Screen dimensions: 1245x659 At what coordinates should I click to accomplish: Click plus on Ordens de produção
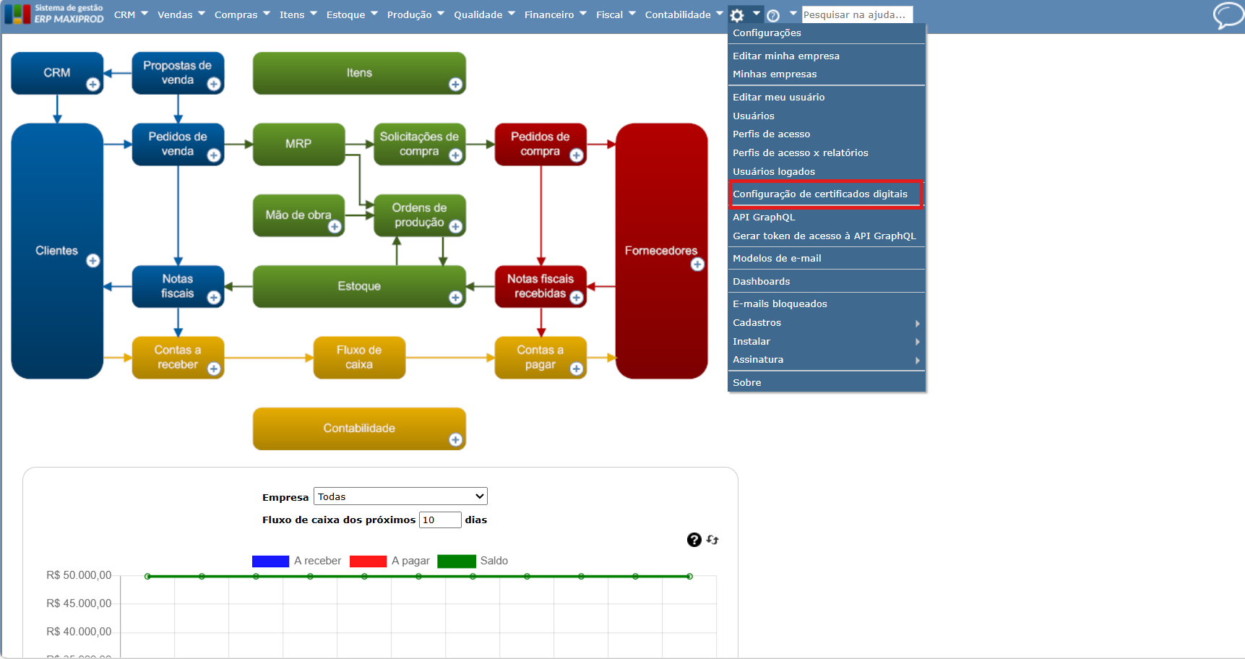[455, 227]
